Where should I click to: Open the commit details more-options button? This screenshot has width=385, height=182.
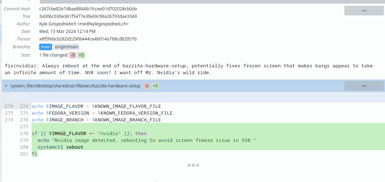tap(364, 11)
